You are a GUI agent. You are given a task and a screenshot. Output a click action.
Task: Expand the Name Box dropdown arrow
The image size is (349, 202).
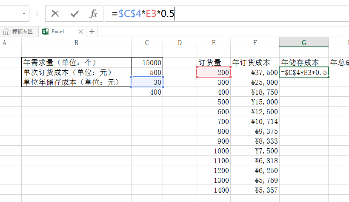click(x=24, y=14)
